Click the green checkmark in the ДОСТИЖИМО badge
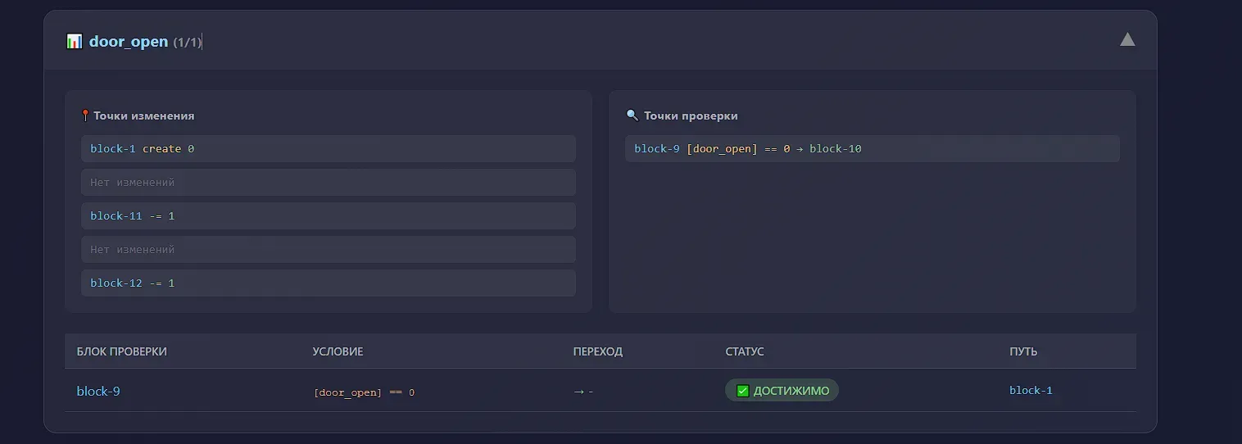The width and height of the screenshot is (1242, 444). pyautogui.click(x=743, y=391)
